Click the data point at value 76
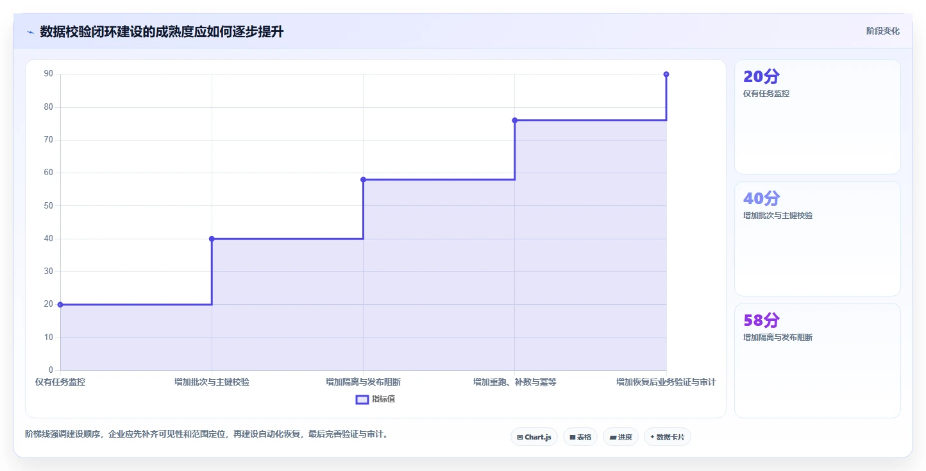The height and width of the screenshot is (471, 926). click(515, 120)
